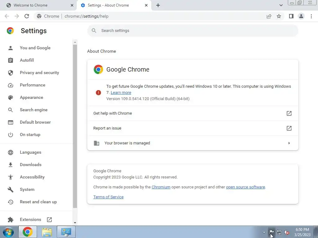Open Appearance settings
The image size is (318, 238).
[x=31, y=98]
